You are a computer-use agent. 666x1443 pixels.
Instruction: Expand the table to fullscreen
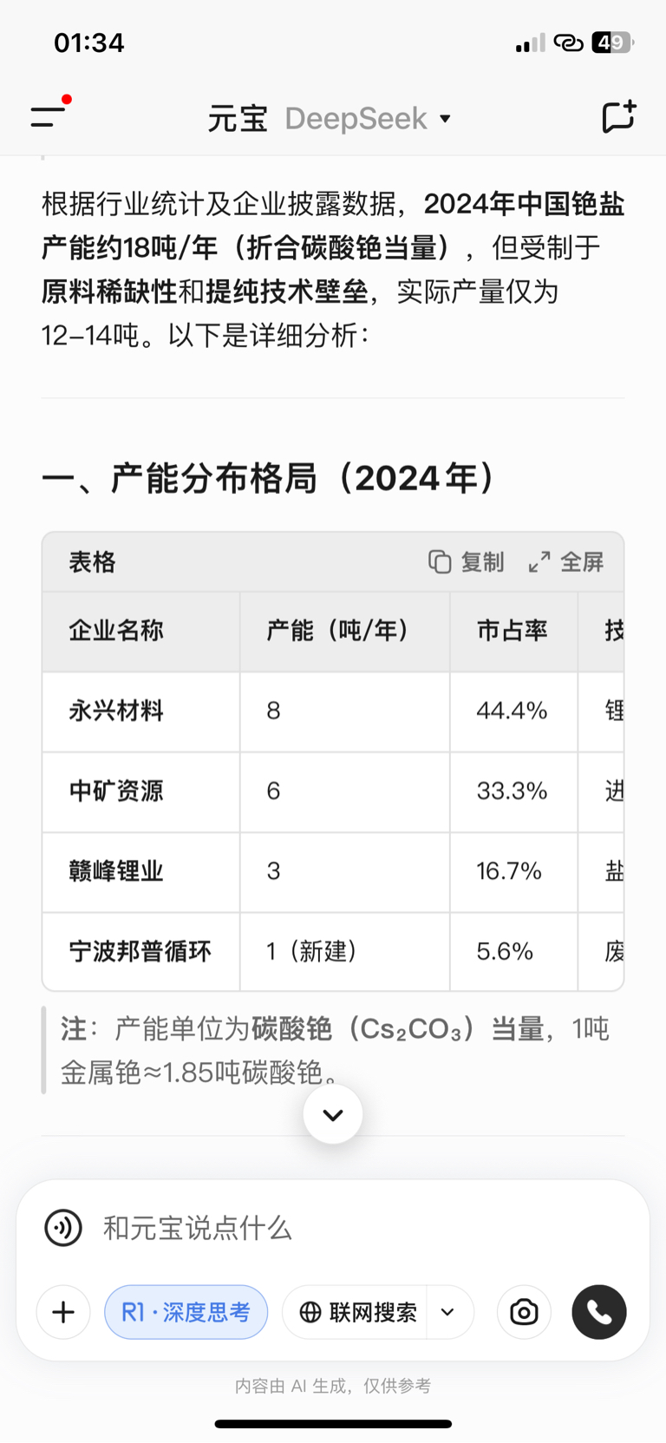click(x=566, y=562)
